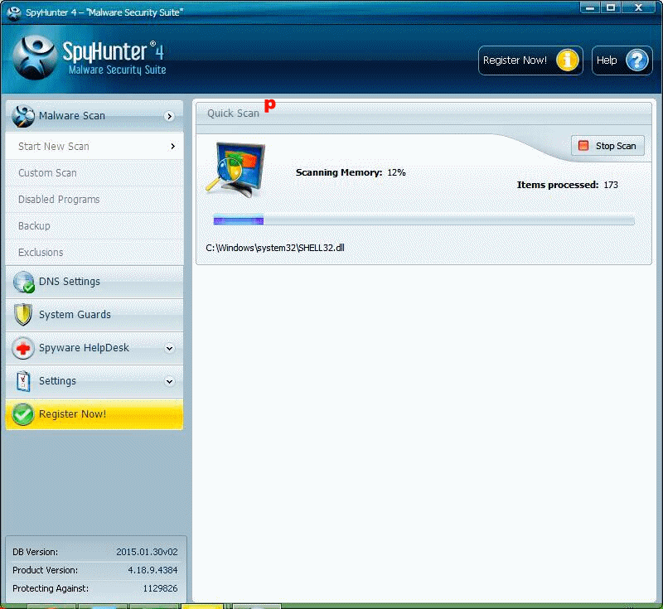Click the yellow Register Now! sidebar button

click(x=94, y=414)
